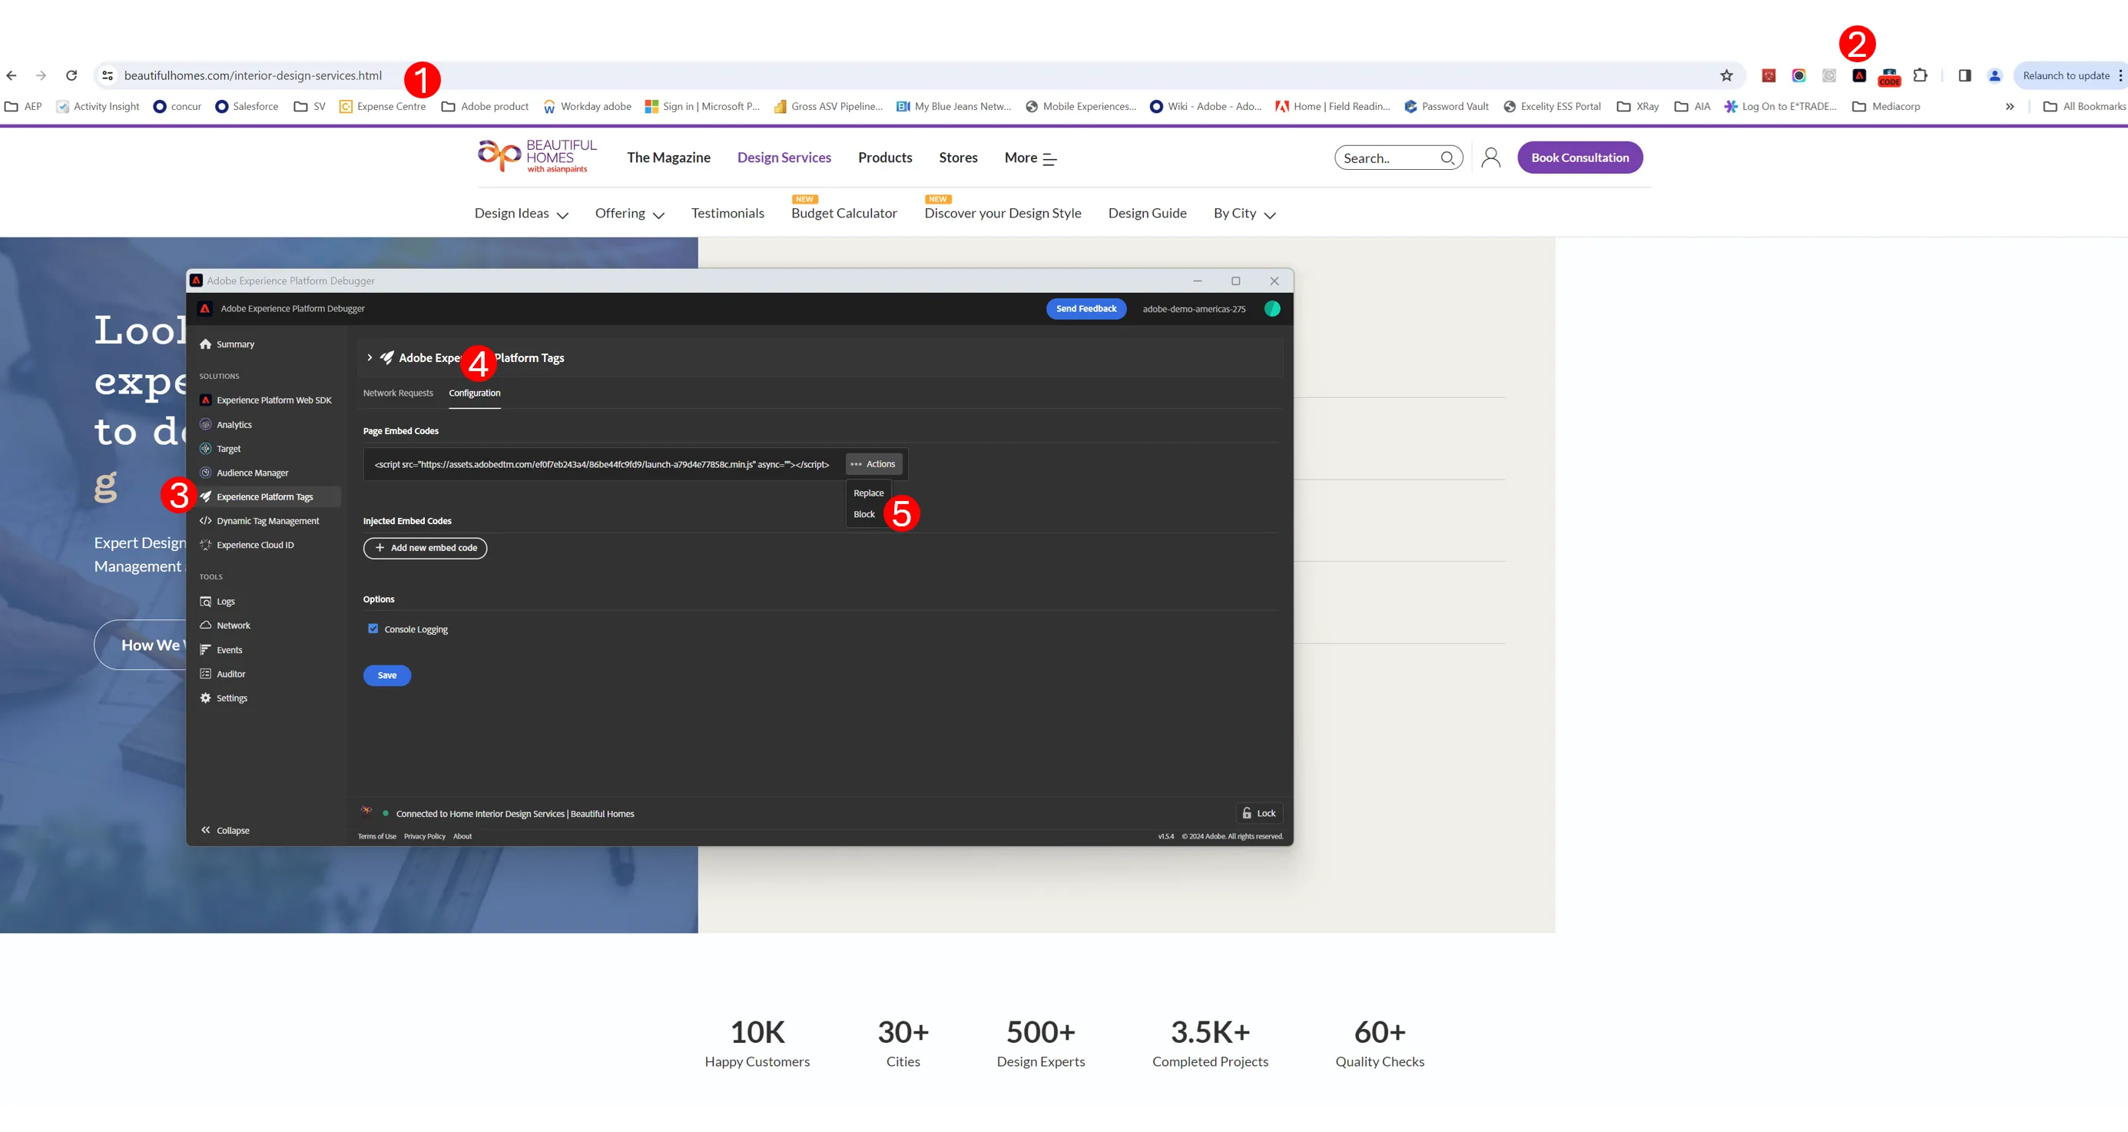Expand the Design Ideas menu
The image size is (2128, 1132).
click(522, 214)
